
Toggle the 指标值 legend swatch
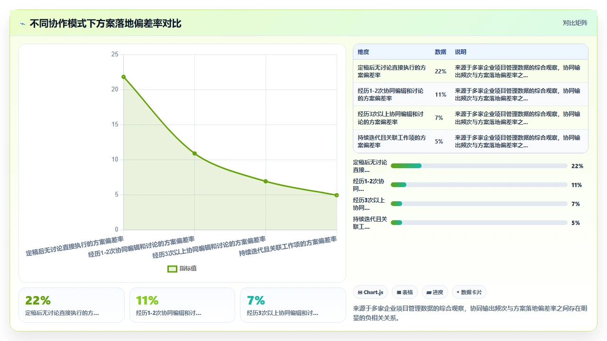click(172, 269)
